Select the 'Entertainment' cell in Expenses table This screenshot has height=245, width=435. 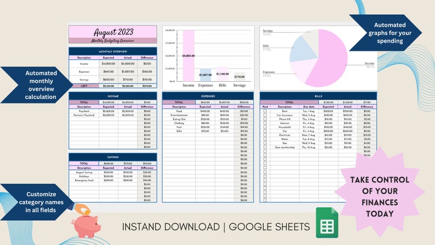coord(179,115)
